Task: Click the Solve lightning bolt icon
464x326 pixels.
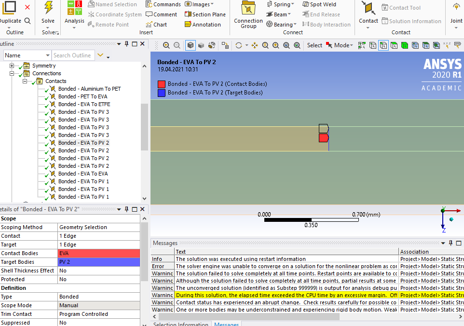Action: 48,8
